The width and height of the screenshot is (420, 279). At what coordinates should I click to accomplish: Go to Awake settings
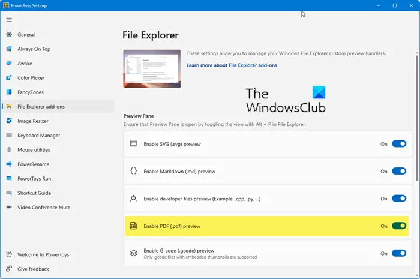coord(58,64)
